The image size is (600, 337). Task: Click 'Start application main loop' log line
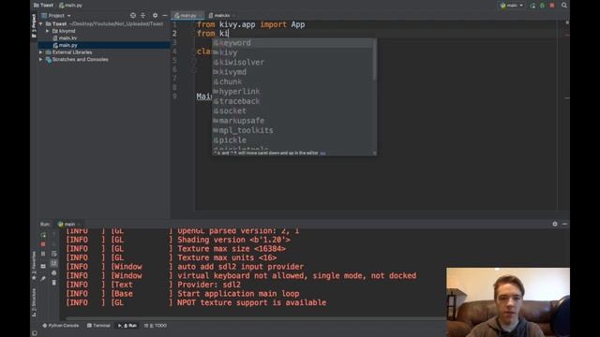coord(238,293)
